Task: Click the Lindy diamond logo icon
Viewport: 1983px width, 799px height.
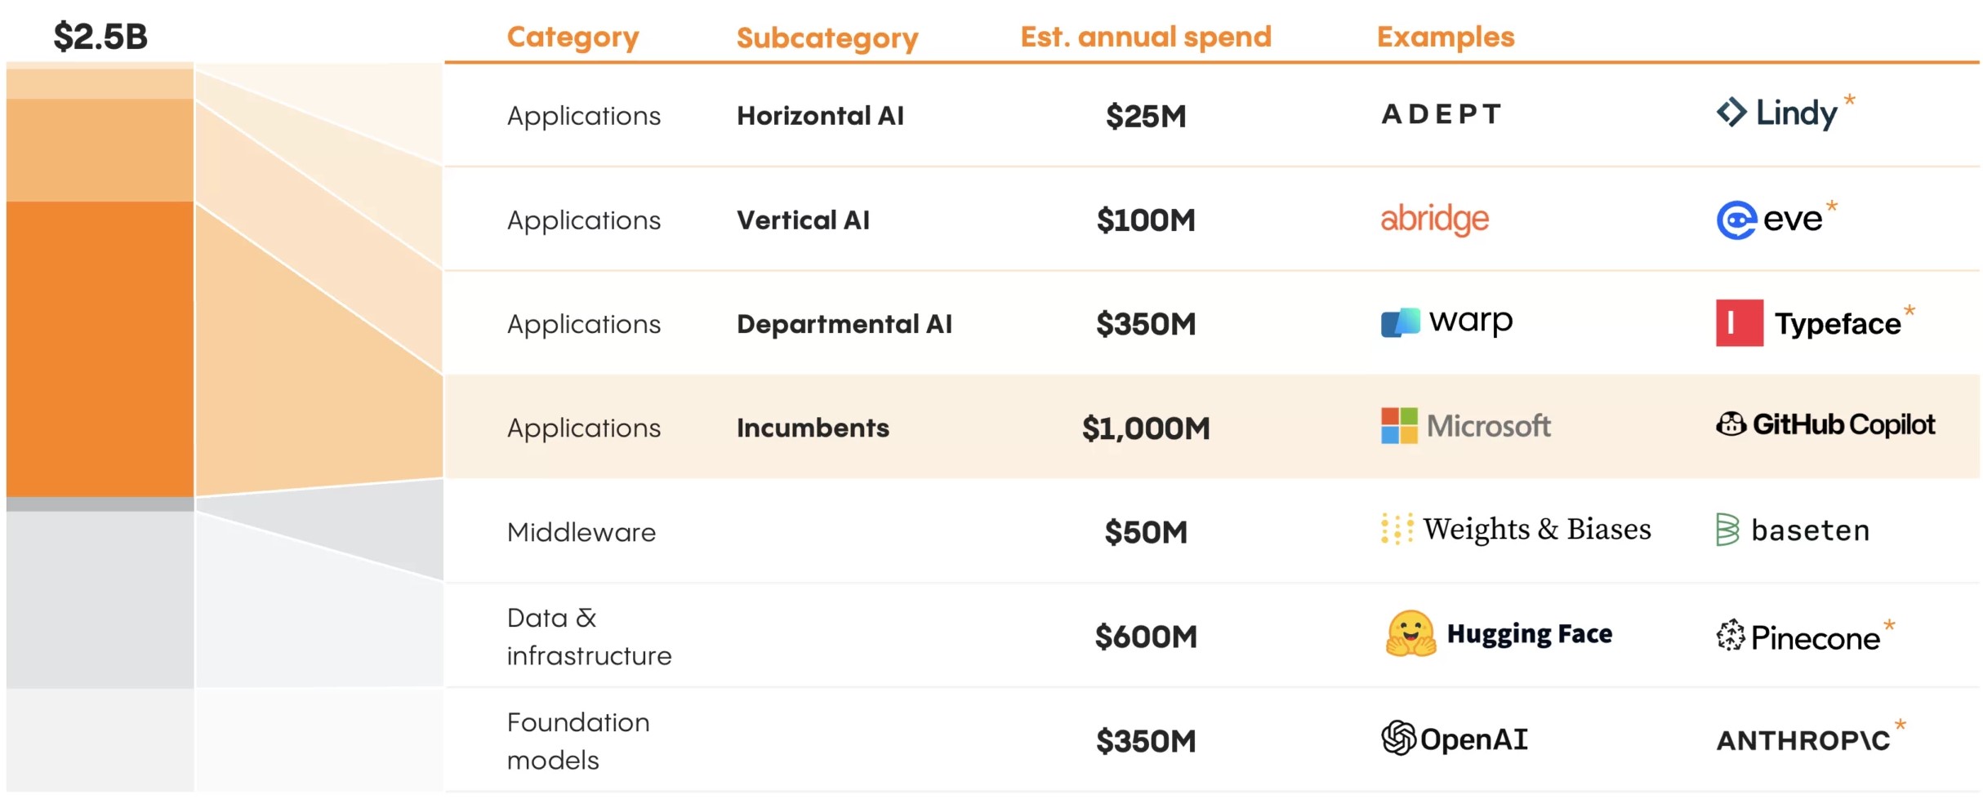Action: point(1731,113)
